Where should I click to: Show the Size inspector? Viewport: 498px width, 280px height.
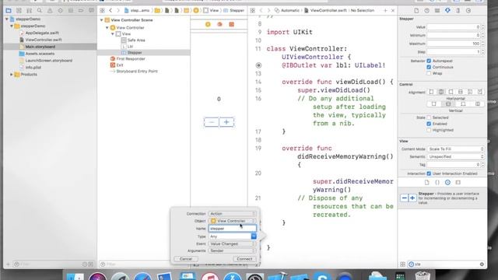(458, 10)
